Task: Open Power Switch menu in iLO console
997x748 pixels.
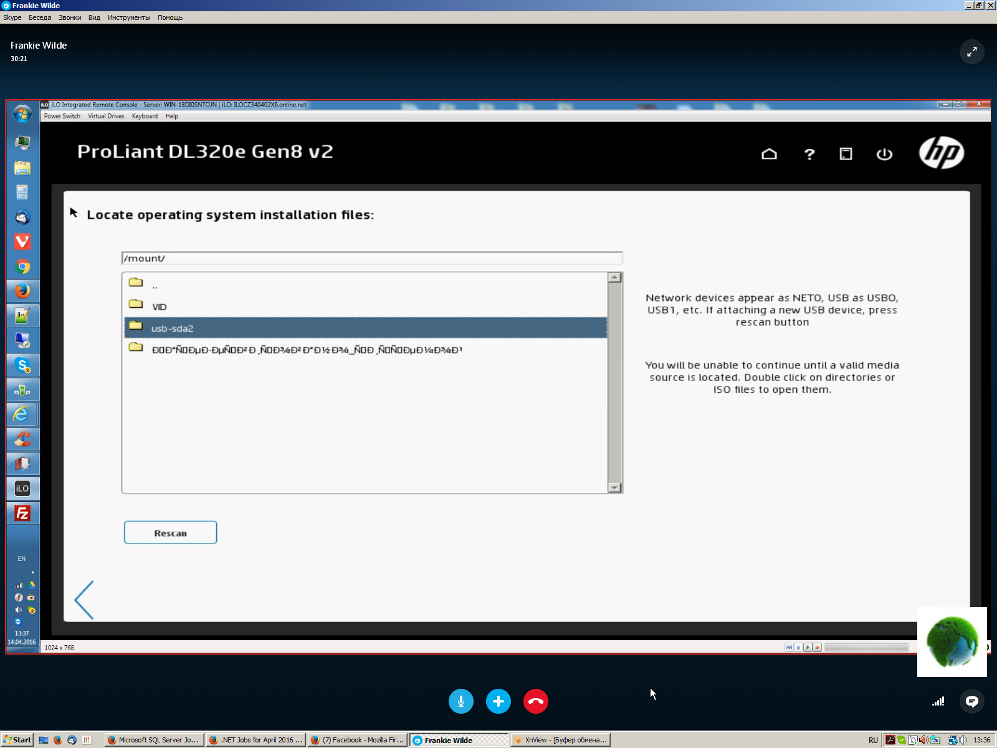Action: pos(62,116)
